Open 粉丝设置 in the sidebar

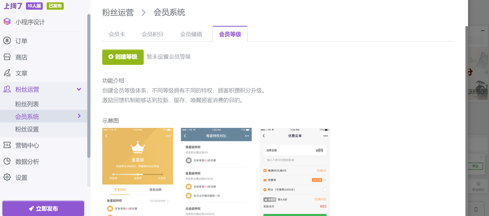[x=27, y=129]
